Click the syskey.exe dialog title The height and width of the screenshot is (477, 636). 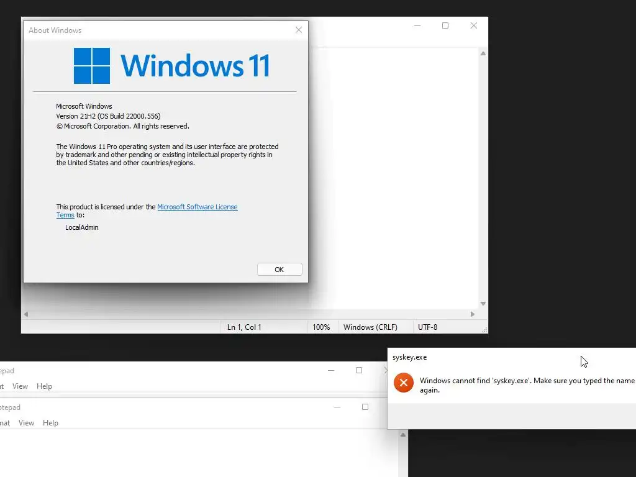pyautogui.click(x=410, y=357)
